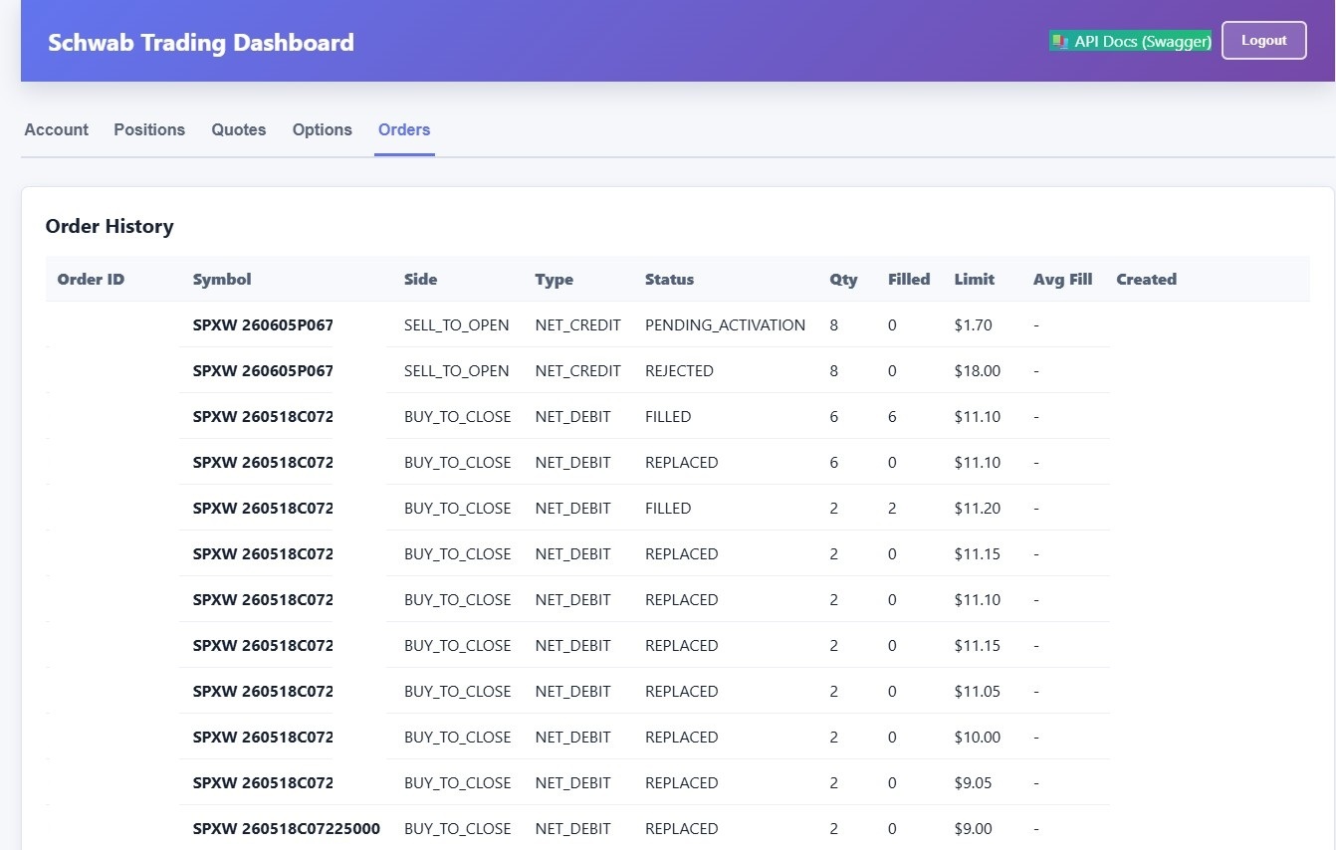The image size is (1336, 850).
Task: Select symbol SPXW 260518C07225000
Action: 287,829
